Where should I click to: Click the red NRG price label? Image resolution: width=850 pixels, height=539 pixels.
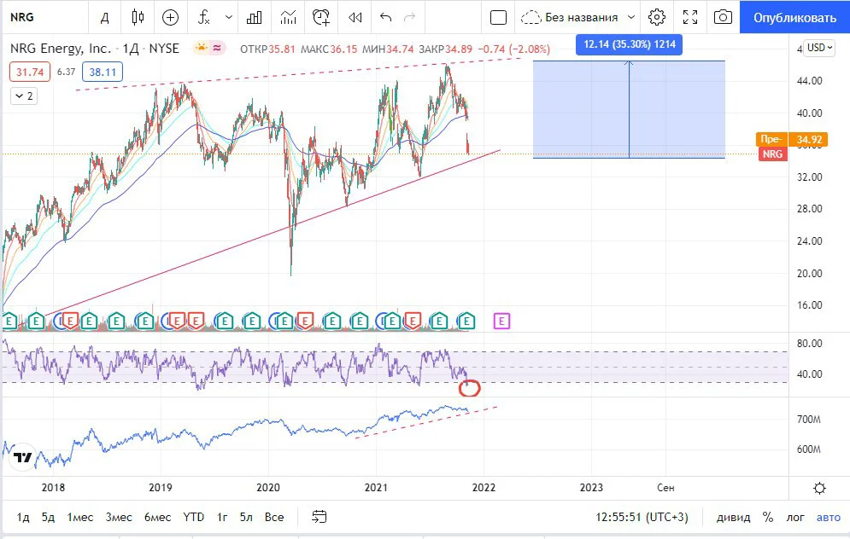tap(772, 154)
